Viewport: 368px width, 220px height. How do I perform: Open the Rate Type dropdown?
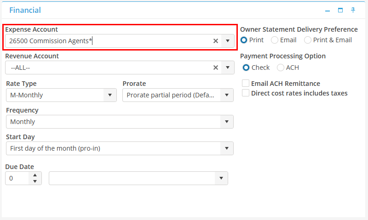109,95
